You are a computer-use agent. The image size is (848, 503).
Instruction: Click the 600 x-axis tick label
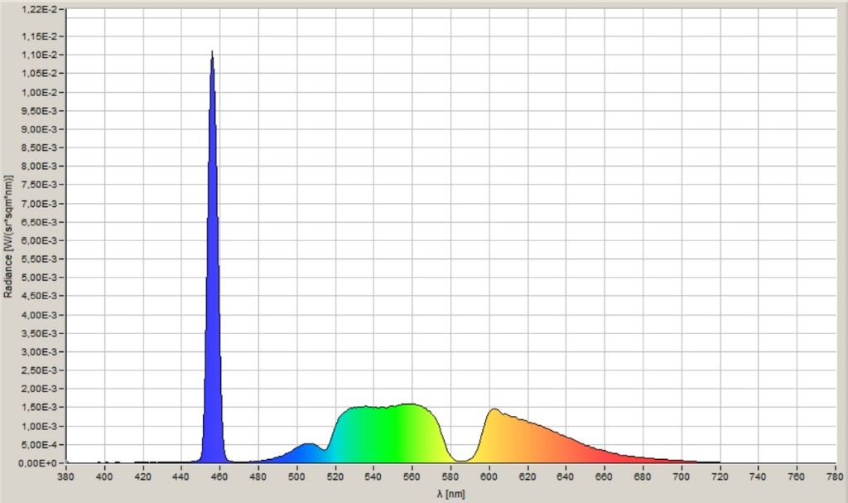tap(489, 476)
